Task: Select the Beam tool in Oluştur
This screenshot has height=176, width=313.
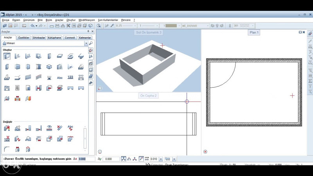Action: pos(81,56)
